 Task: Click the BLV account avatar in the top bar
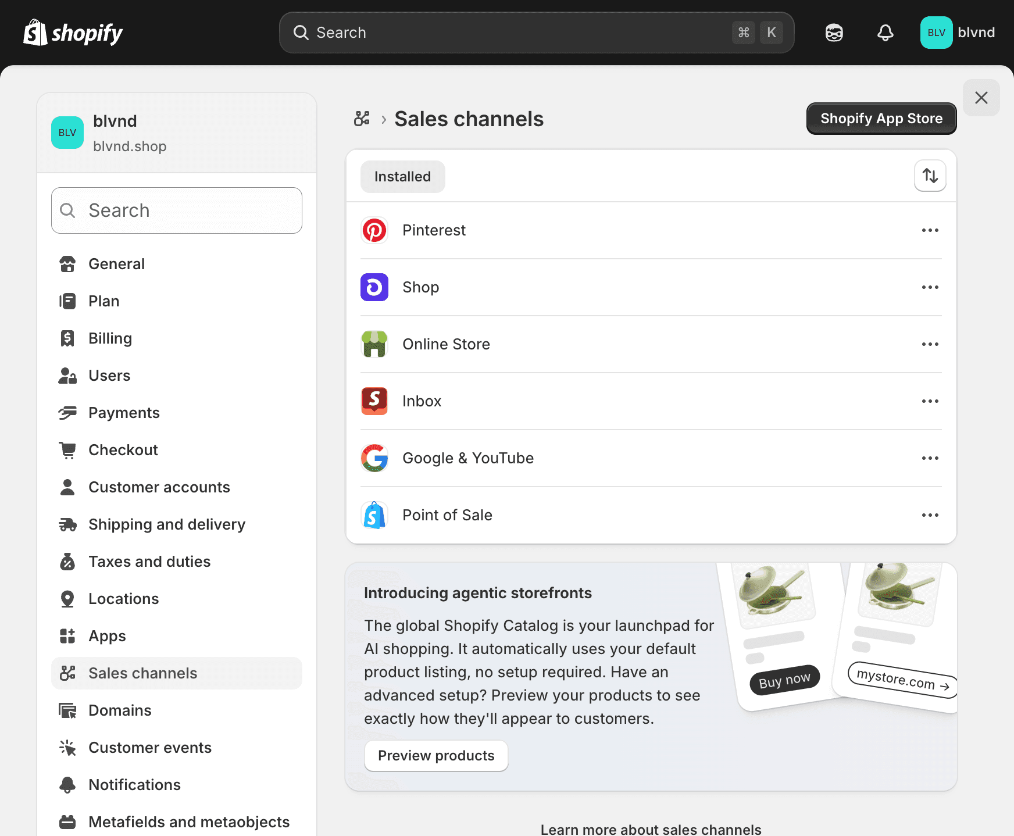[x=936, y=33]
